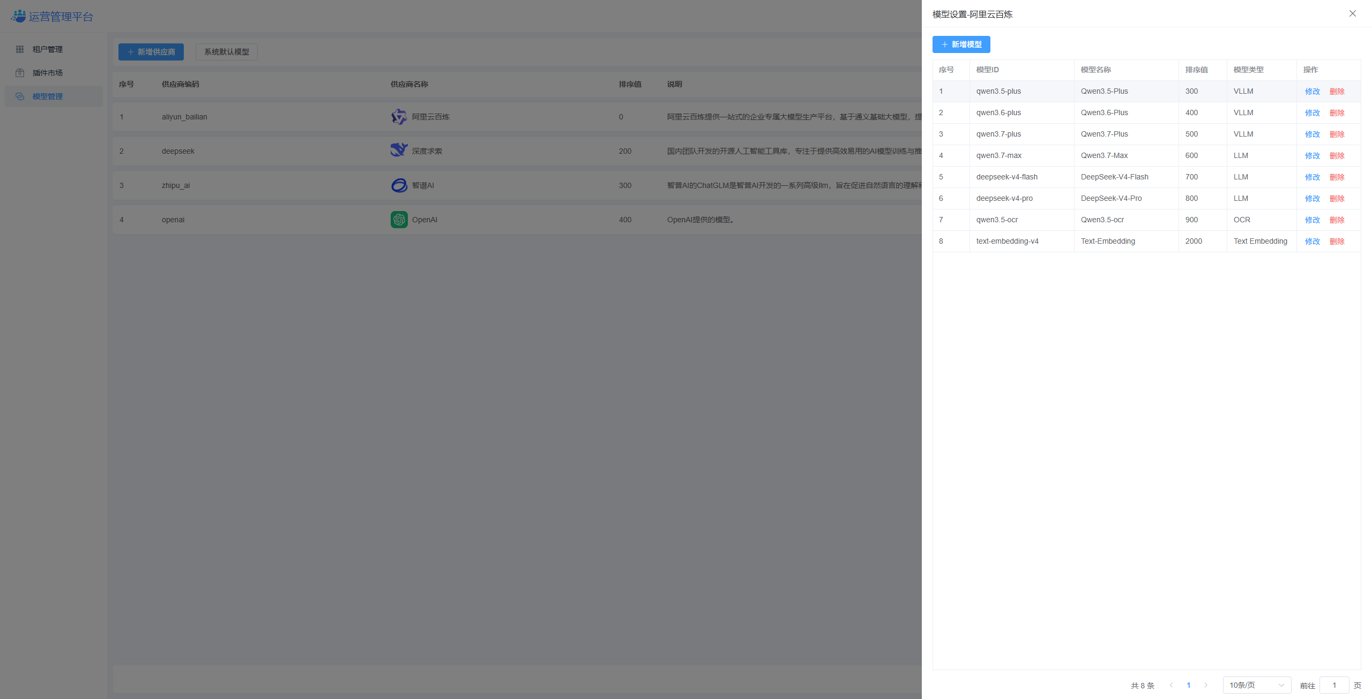Select 租户管理 menu item
Screen dimensions: 1372x699
point(54,49)
